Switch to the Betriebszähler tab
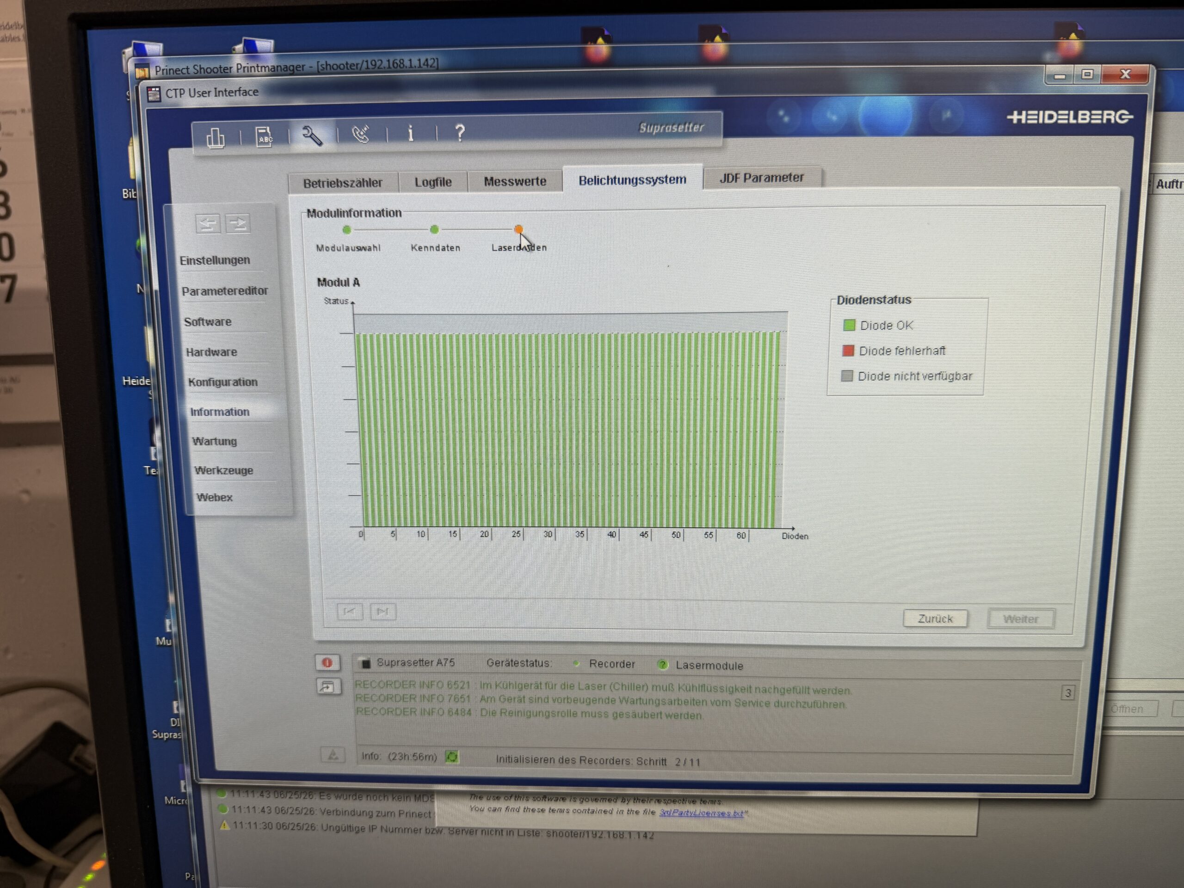This screenshot has height=888, width=1184. pyautogui.click(x=343, y=183)
